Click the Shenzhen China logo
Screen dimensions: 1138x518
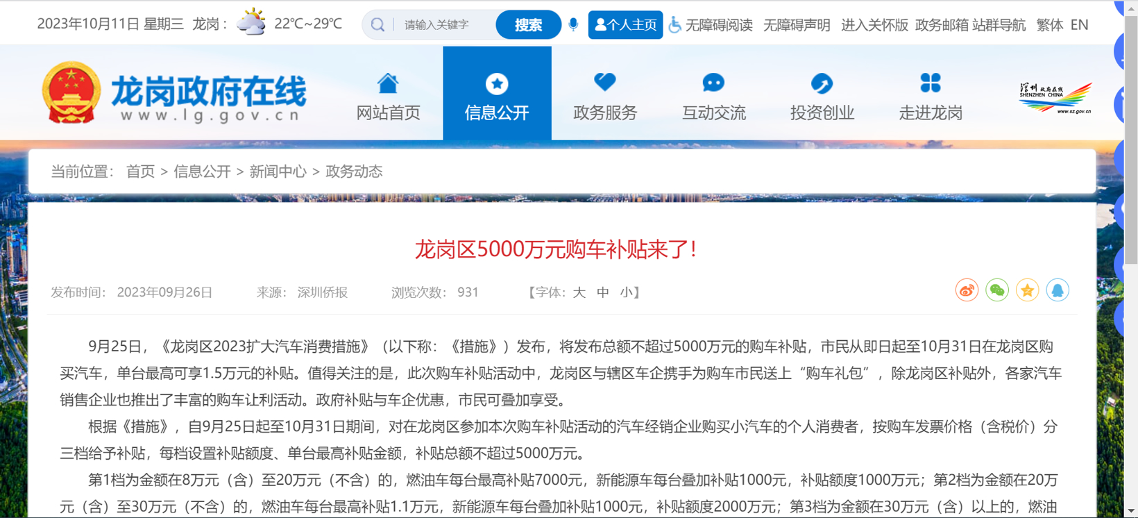pyautogui.click(x=1055, y=98)
